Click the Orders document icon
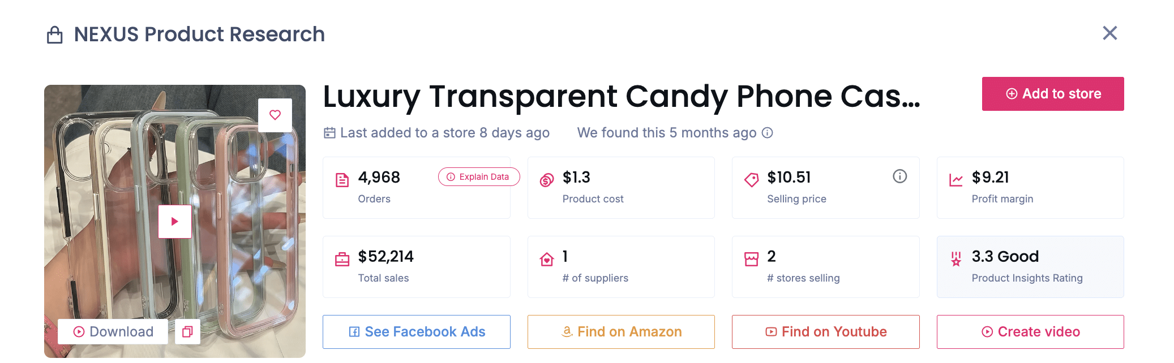1174x363 pixels. (342, 180)
